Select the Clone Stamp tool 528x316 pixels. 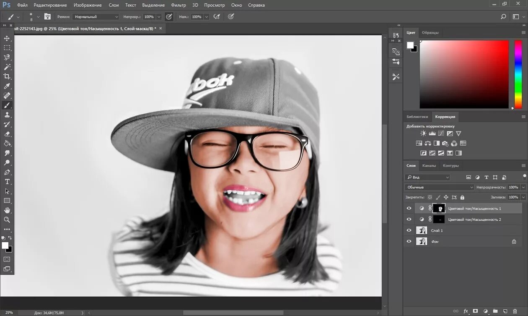7,115
